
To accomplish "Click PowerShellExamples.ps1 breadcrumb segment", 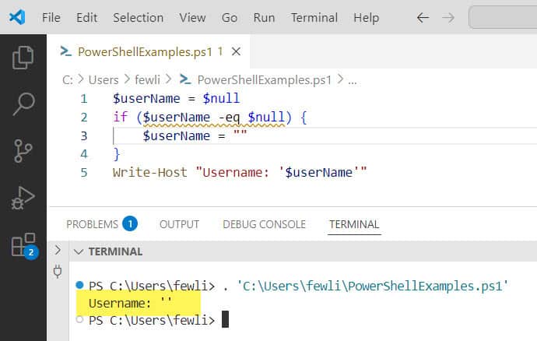I will [x=265, y=80].
